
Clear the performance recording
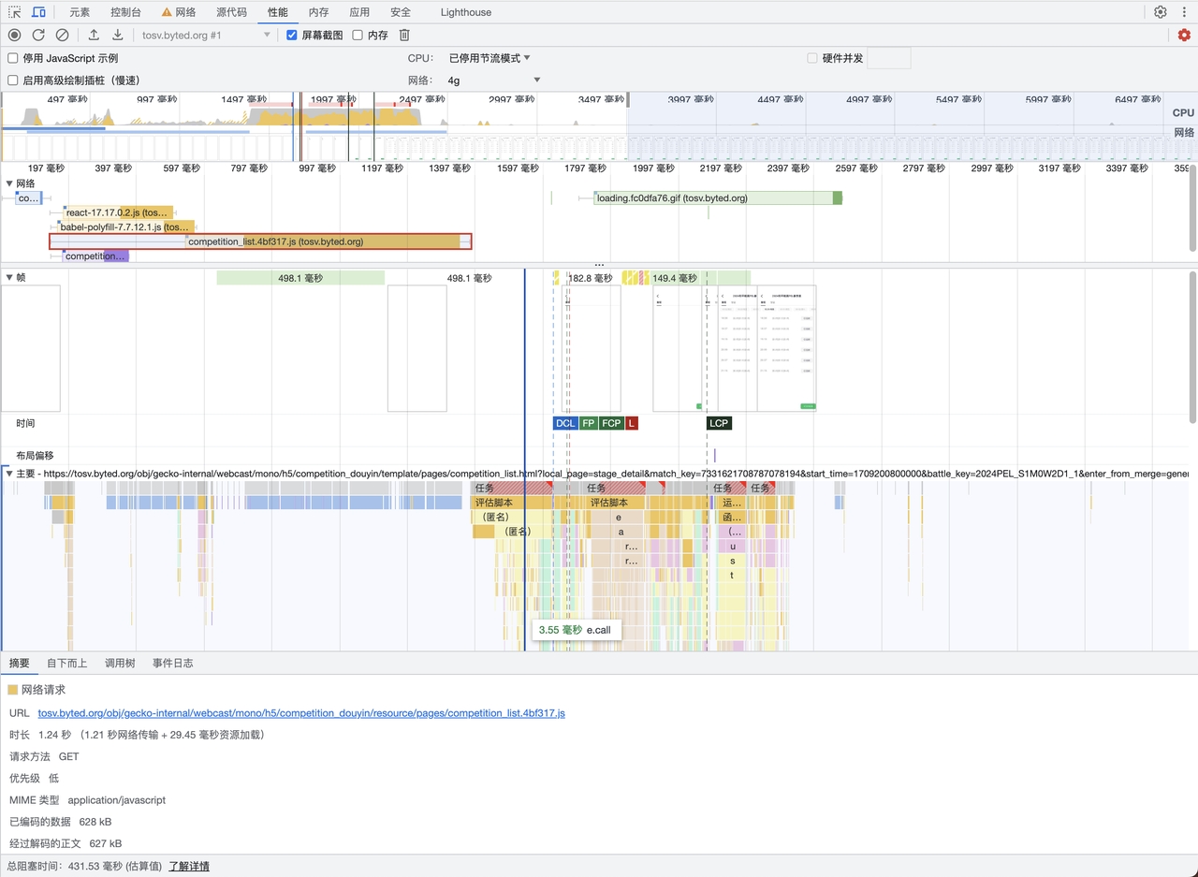coord(62,35)
